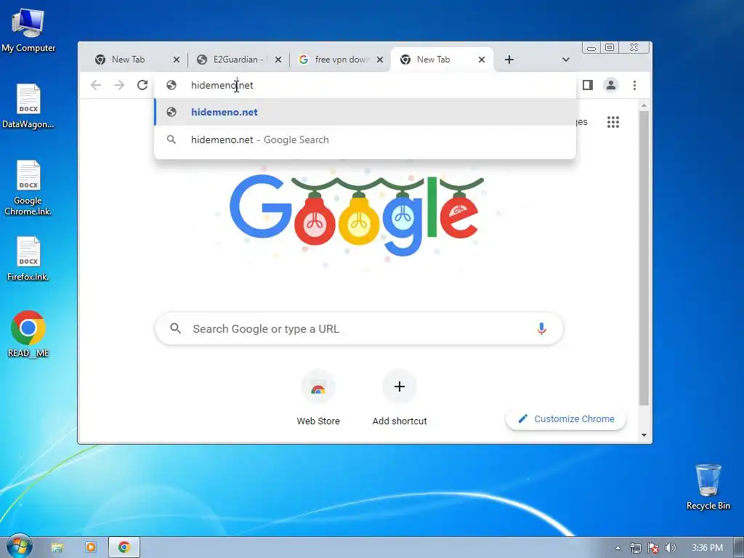Show hidden system tray icons
This screenshot has height=558, width=744.
pyautogui.click(x=618, y=548)
